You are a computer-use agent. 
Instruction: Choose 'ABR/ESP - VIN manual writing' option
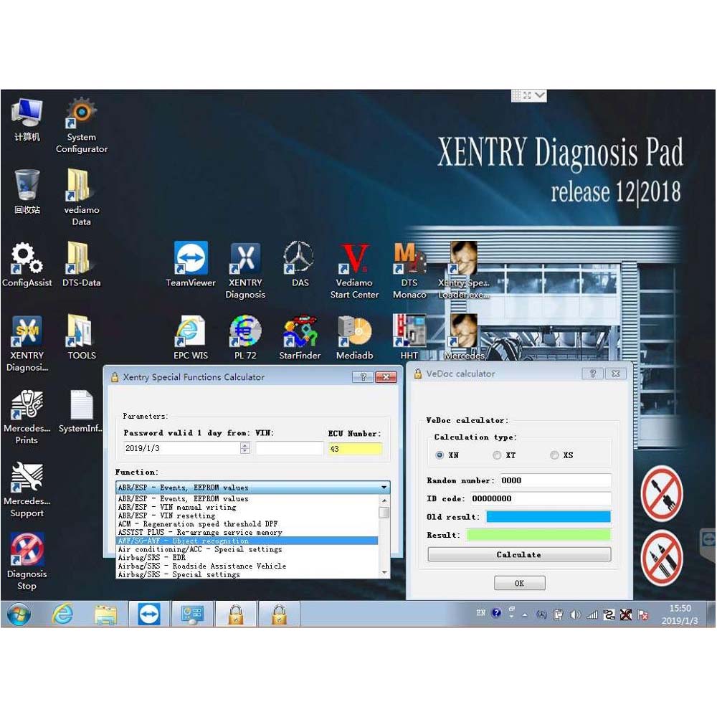pyautogui.click(x=177, y=507)
